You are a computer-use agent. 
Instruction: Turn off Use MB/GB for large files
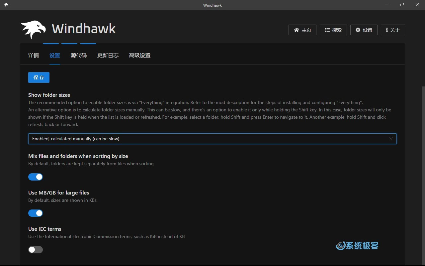[x=36, y=213]
